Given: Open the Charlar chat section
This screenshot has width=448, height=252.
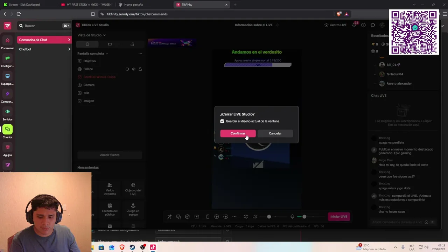Looking at the screenshot, I should click(x=7, y=132).
